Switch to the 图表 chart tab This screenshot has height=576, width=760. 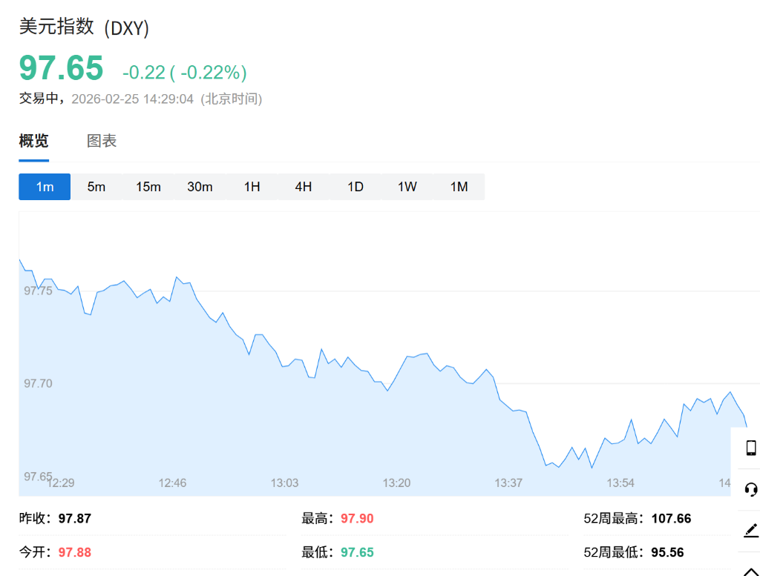tap(102, 141)
